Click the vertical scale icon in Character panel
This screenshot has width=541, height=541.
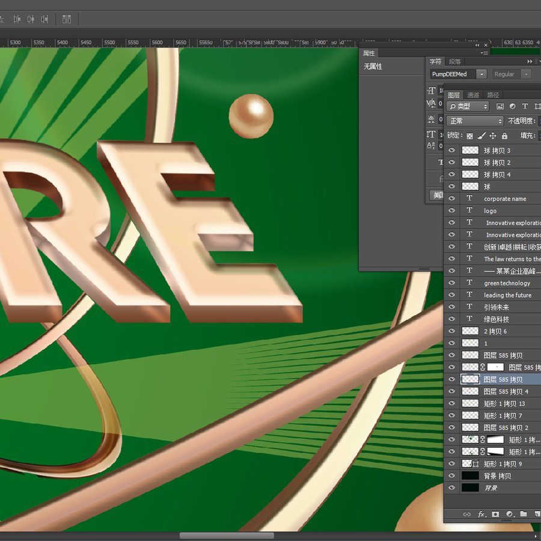[431, 134]
